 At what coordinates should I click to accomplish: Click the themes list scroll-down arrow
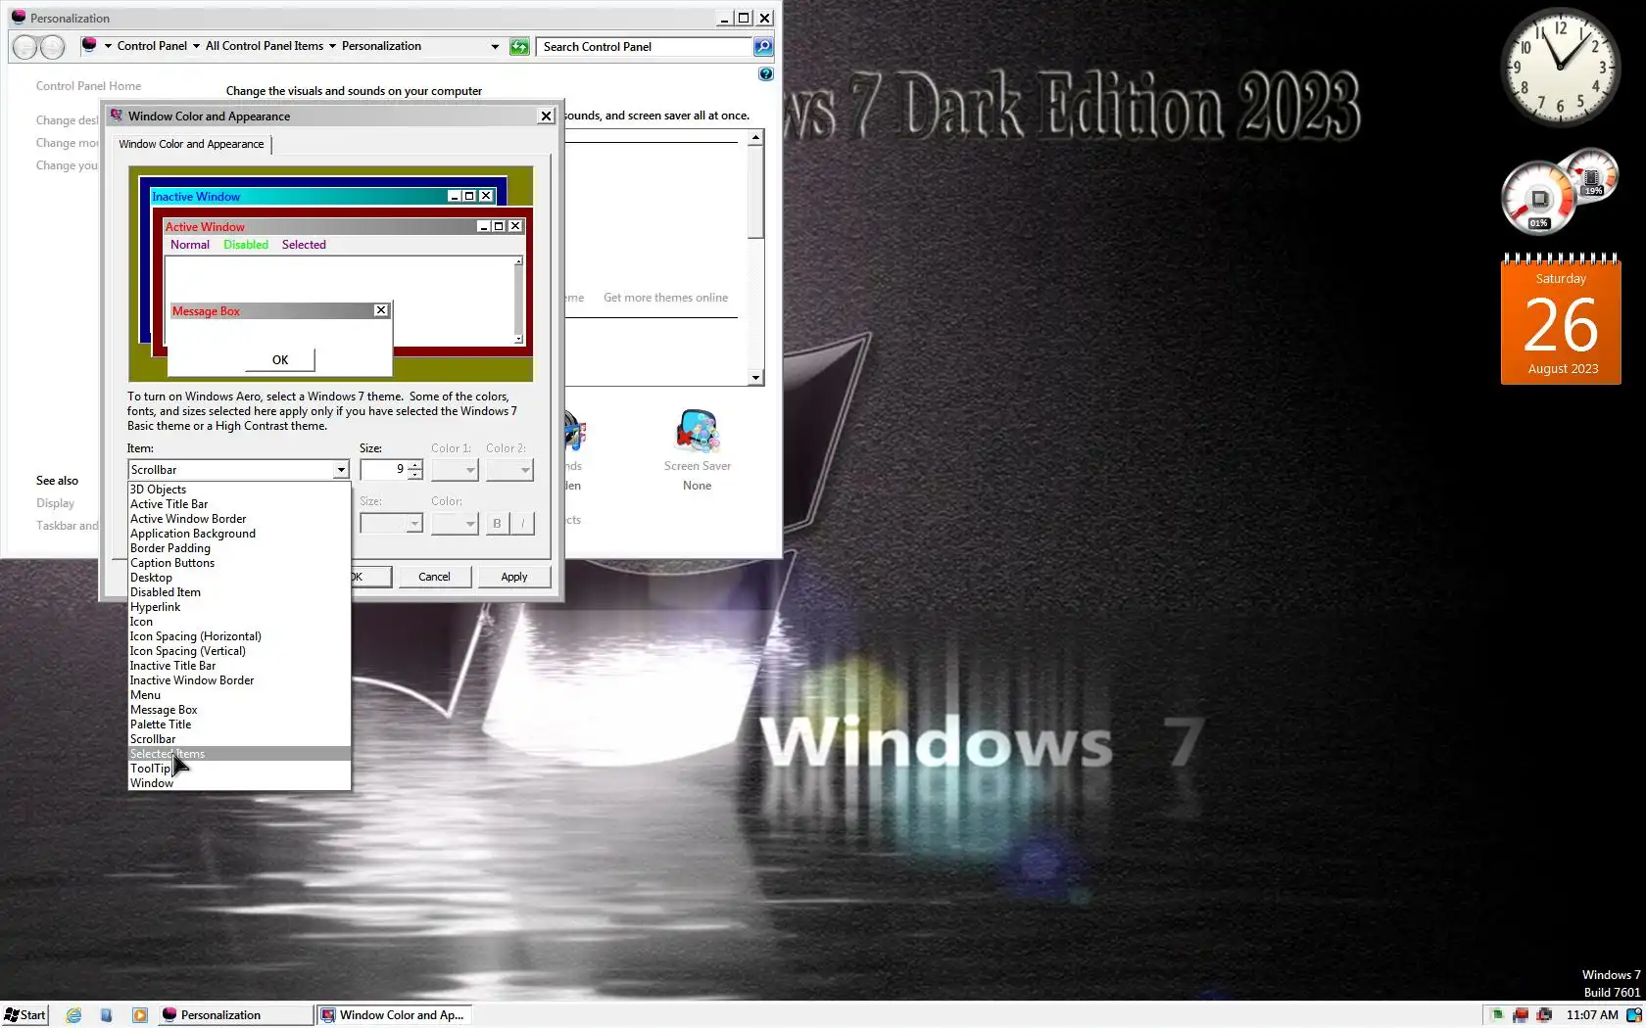(x=755, y=378)
